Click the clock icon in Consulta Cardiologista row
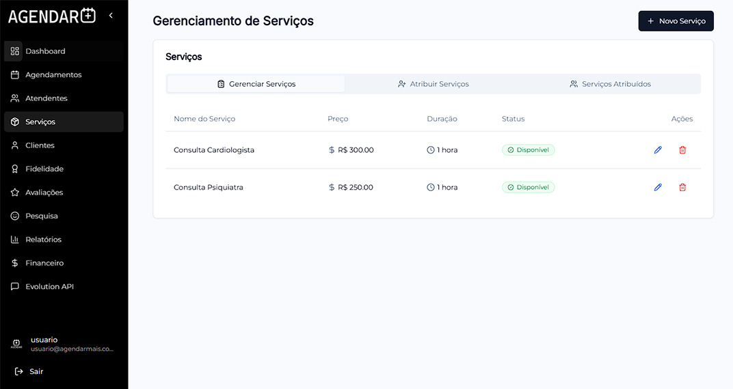 (x=431, y=150)
